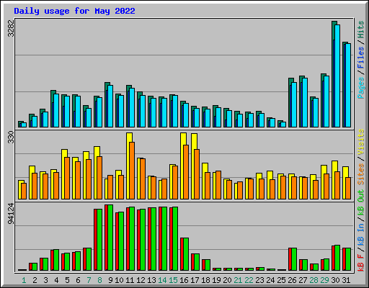The height and width of the screenshot is (288, 369).
Task: Select day 10 on the x-axis
Action: click(119, 280)
